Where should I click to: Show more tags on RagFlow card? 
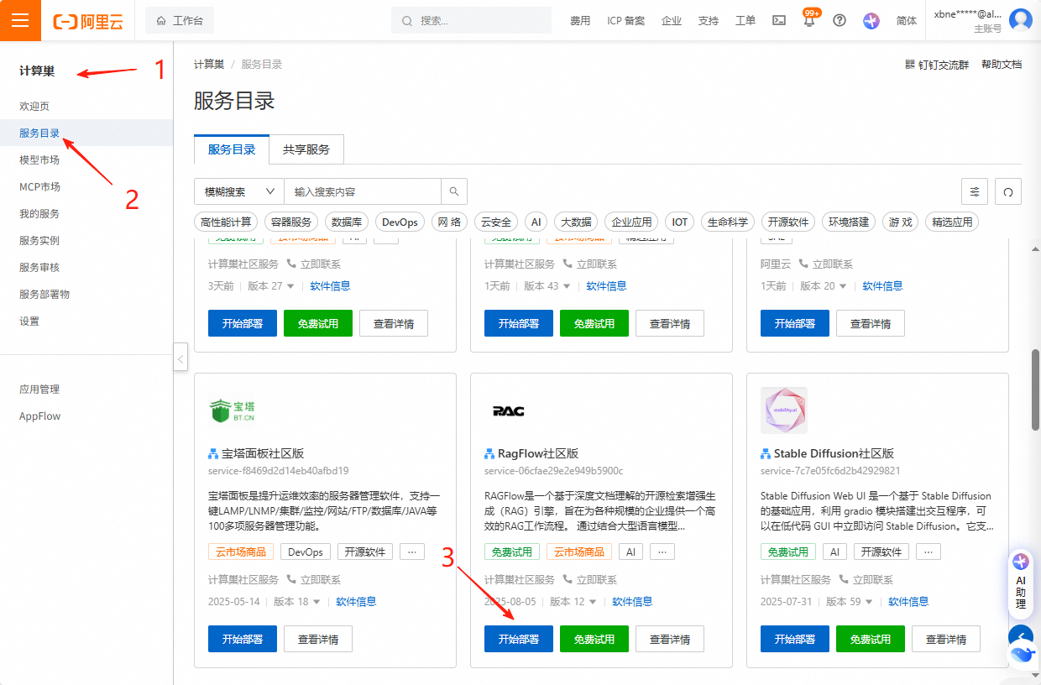(x=662, y=552)
